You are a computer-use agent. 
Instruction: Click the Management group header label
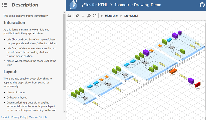point(93,100)
